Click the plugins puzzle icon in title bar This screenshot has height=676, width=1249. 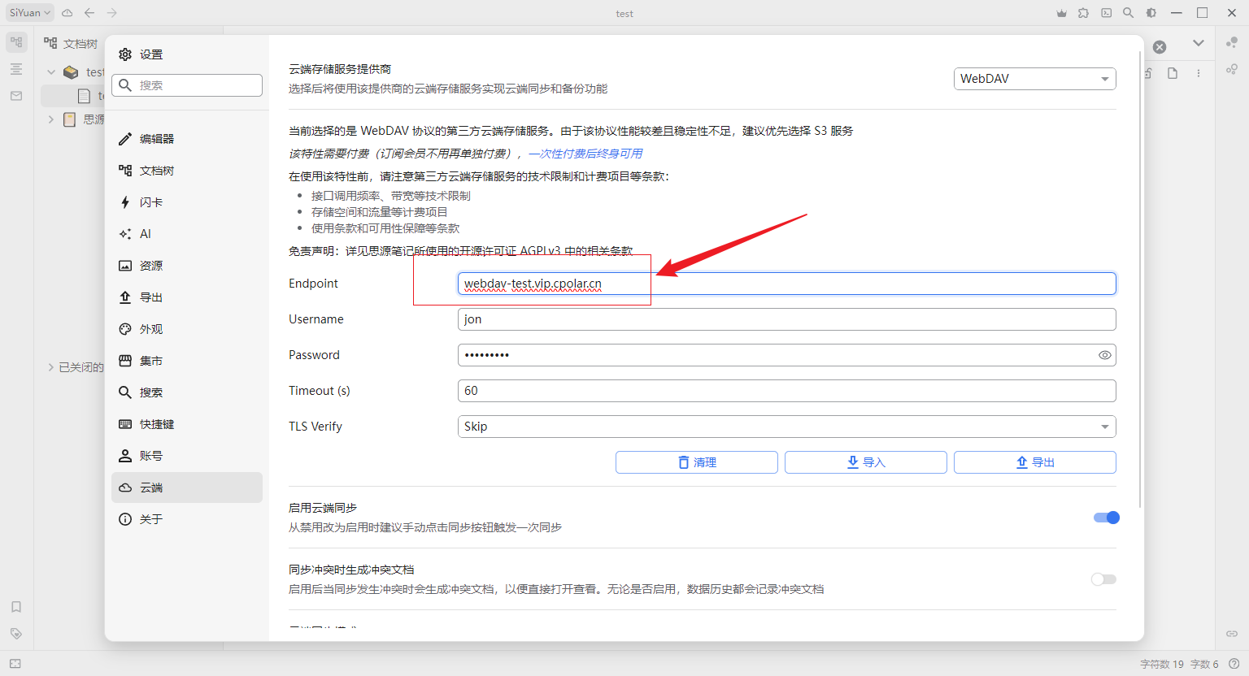1083,13
